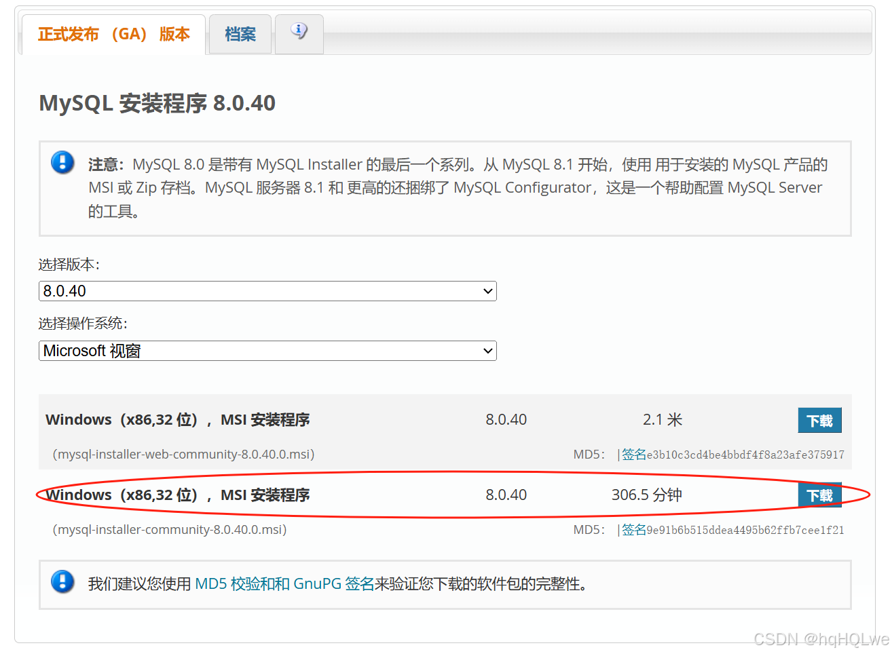Viewport: 892px width, 654px height.
Task: Click Windows MSI 安装程序 title above web-community filename
Action: (x=178, y=420)
